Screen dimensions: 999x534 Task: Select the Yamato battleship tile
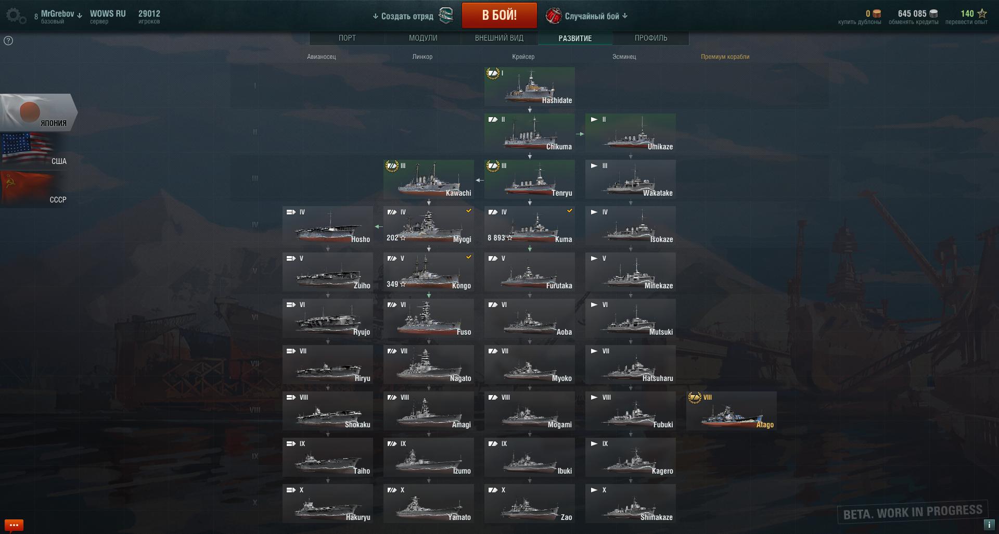(429, 503)
